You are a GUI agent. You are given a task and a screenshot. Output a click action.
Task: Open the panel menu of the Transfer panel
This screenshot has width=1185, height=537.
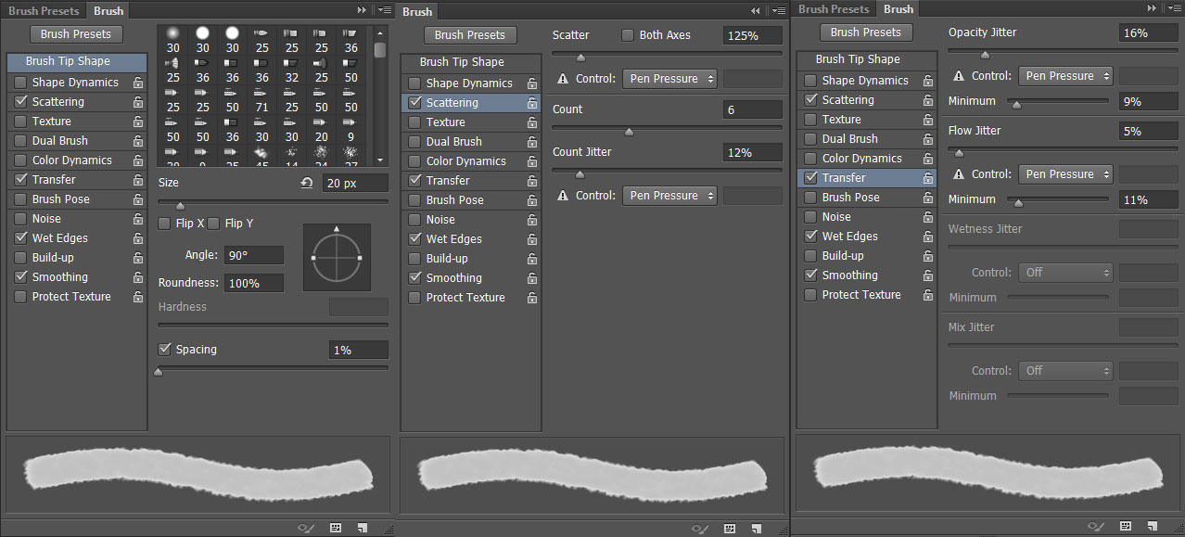[1175, 8]
